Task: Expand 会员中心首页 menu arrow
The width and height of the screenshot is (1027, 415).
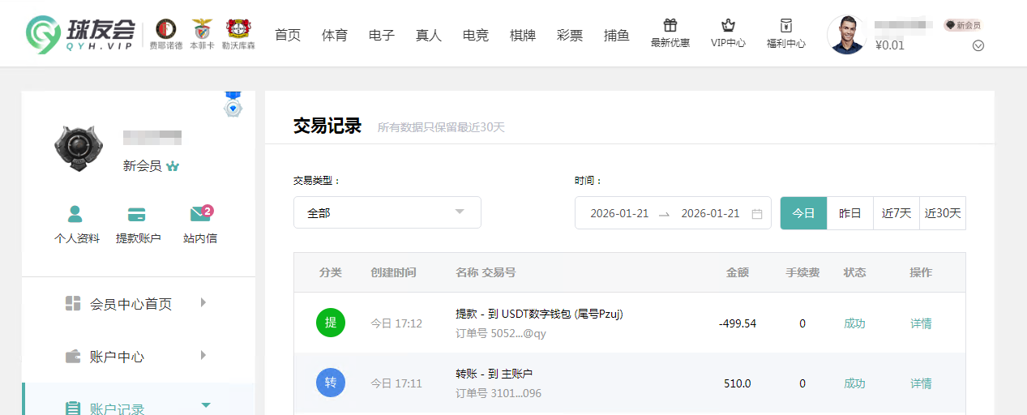Action: (x=203, y=302)
